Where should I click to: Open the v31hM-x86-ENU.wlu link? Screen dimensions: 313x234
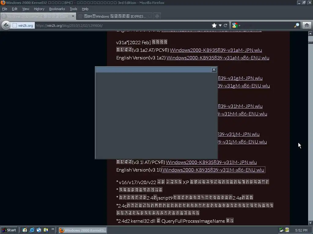(x=242, y=114)
